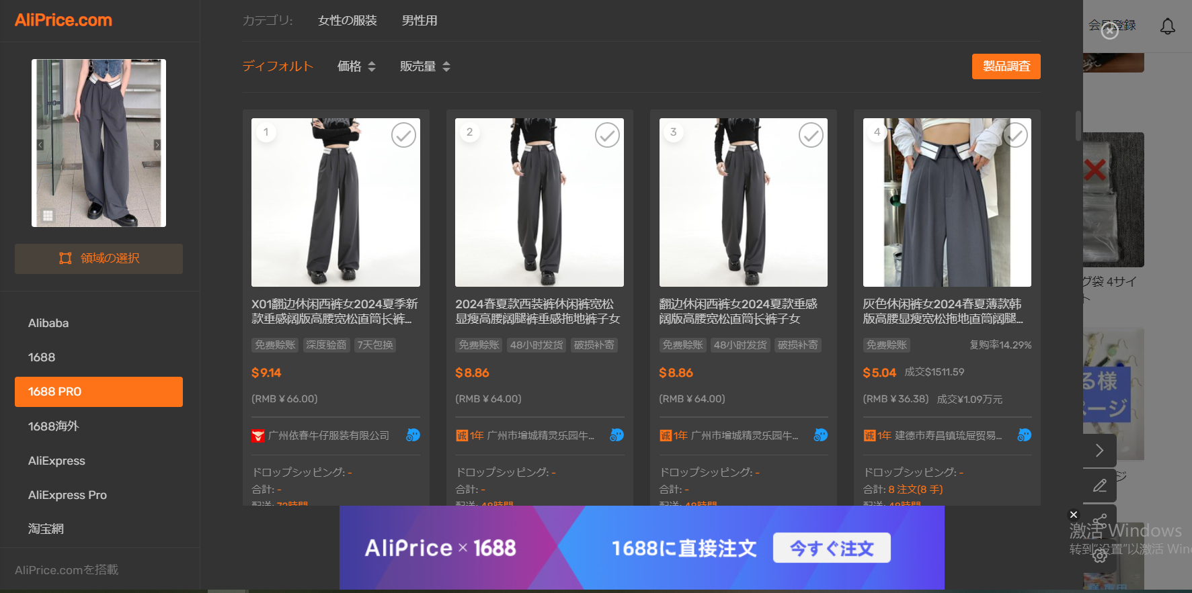Open the product 1 thumbnail image
This screenshot has width=1192, height=593.
click(335, 203)
